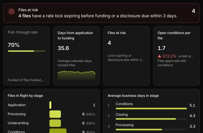203x133 pixels.
Task: Click the 600% value in the Underwriting row
Action: point(90,123)
